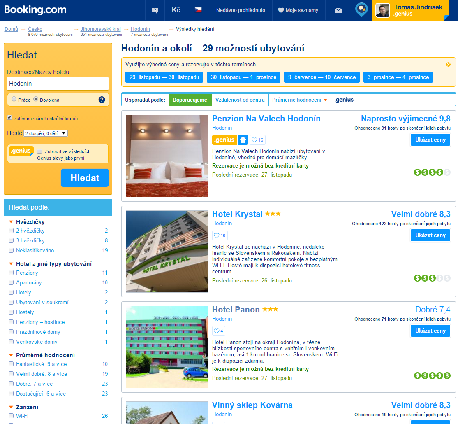Image resolution: width=458 pixels, height=424 pixels.
Task: Click price level dollar icons for Penzion Na Valech
Action: point(432,172)
